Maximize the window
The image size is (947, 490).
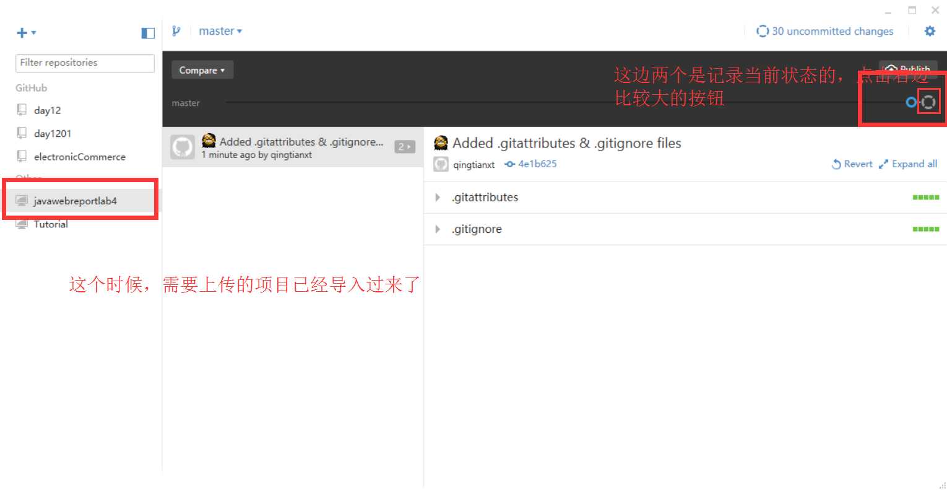coord(912,10)
